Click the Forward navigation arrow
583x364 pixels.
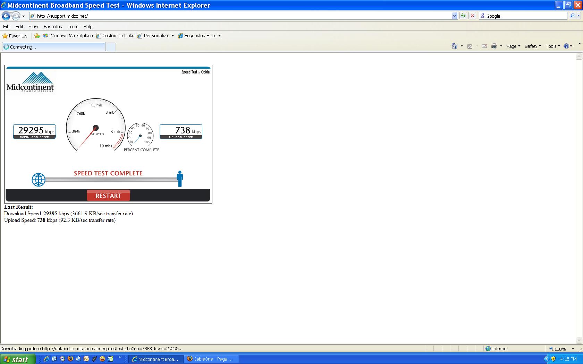pyautogui.click(x=16, y=16)
